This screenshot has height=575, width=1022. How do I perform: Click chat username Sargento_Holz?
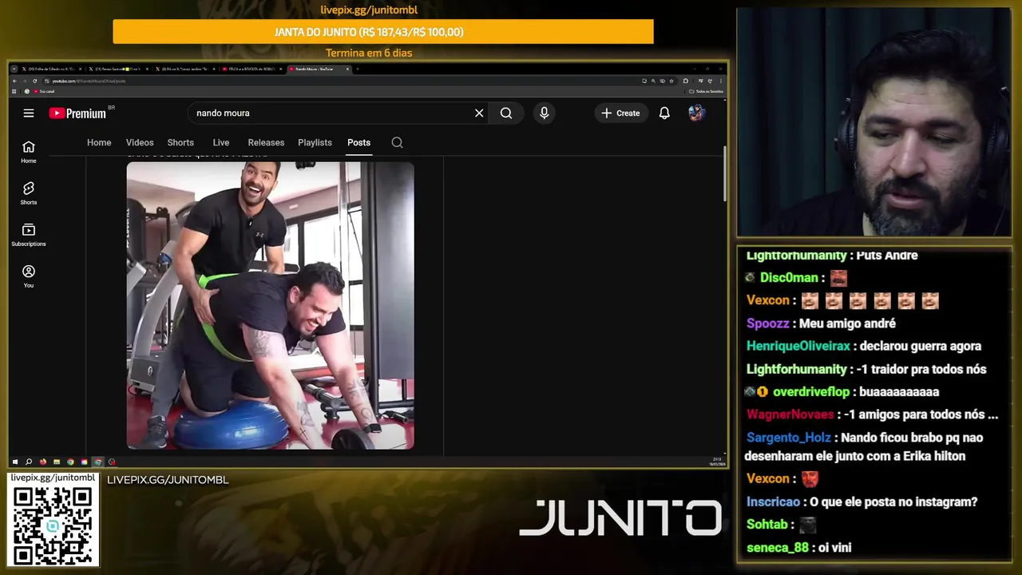(789, 438)
